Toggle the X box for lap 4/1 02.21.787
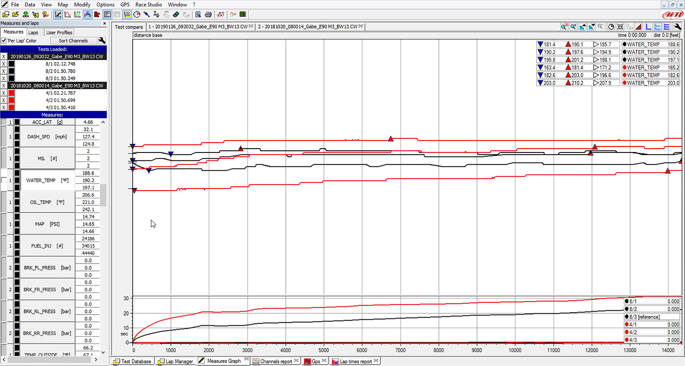This screenshot has width=685, height=366. (3, 93)
